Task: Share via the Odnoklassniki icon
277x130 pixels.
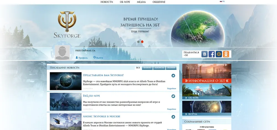Action: coord(226,54)
